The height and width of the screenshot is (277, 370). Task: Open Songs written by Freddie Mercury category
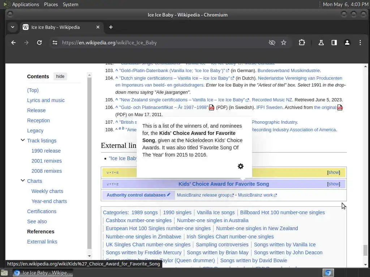pyautogui.click(x=143, y=252)
